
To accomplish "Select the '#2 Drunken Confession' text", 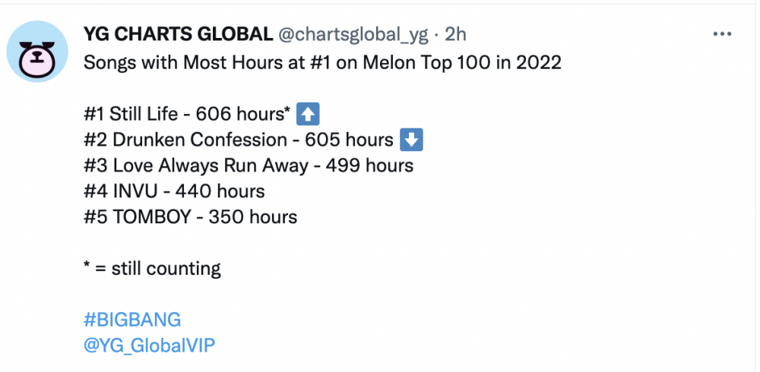I will tap(185, 140).
